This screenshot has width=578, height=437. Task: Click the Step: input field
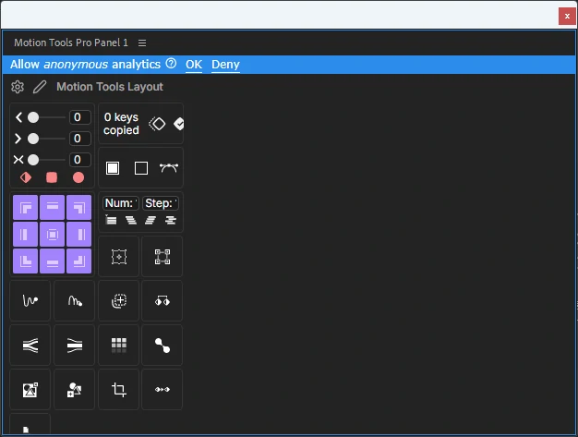[x=161, y=203]
